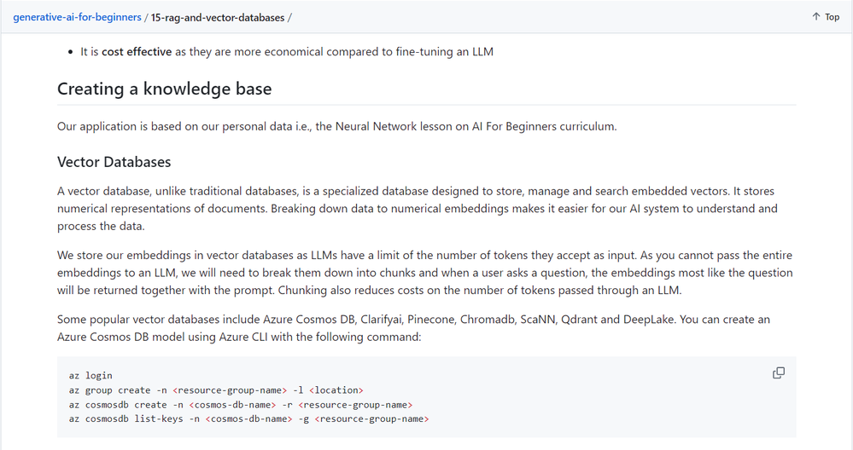Click the <location> placeholder in code
This screenshot has width=853, height=450.
click(x=336, y=390)
